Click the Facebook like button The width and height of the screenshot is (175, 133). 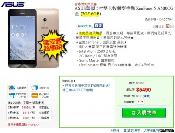click(98, 26)
